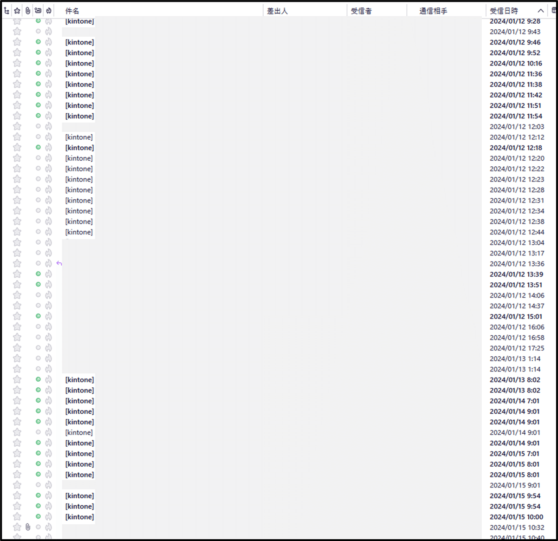The image size is (558, 541).
Task: Open the [kintone] message dated 2024/01/12 12:28
Action: (79, 190)
